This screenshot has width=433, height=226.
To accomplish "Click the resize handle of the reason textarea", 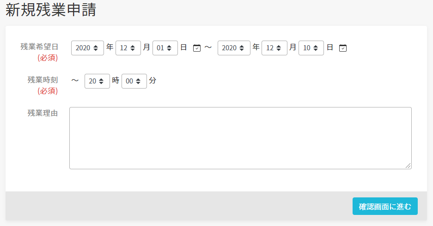I will [x=408, y=166].
